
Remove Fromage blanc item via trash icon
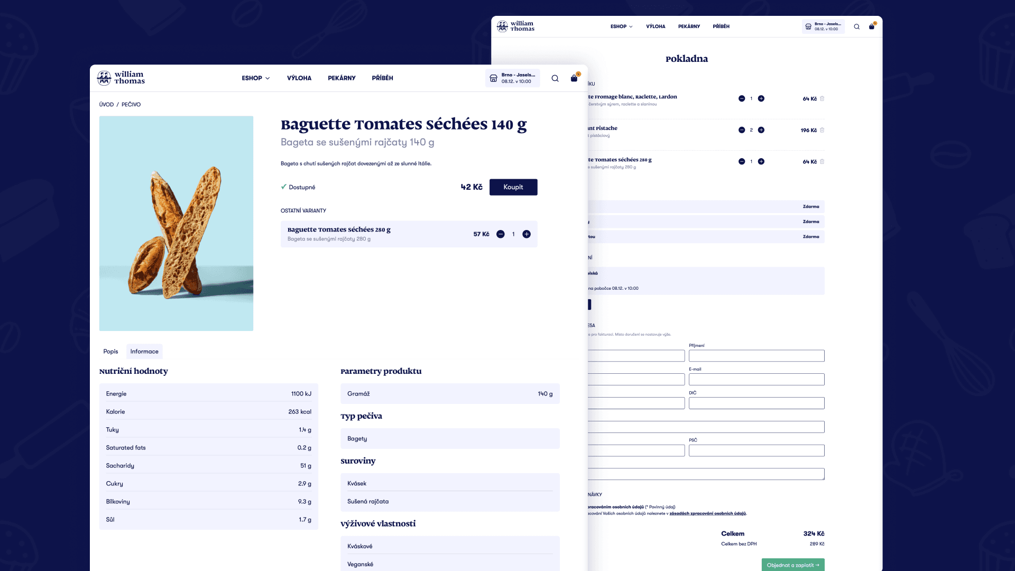coord(822,99)
